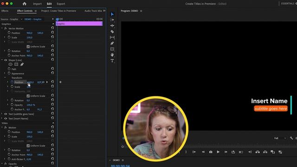Go to the Home screen icon

(x=25, y=4)
